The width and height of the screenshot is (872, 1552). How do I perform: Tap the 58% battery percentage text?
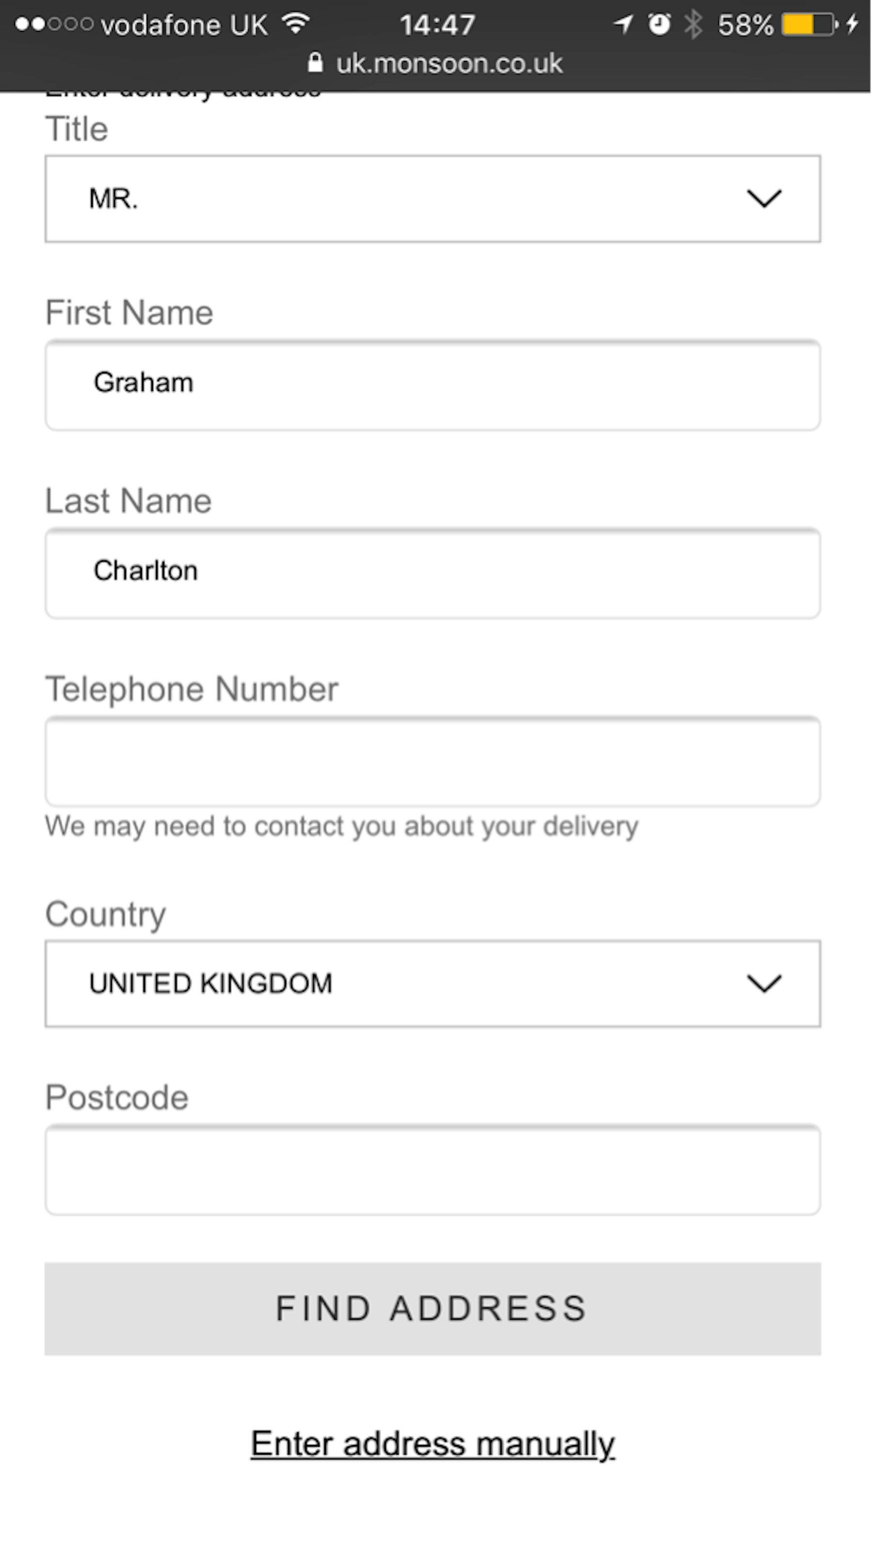(x=746, y=25)
